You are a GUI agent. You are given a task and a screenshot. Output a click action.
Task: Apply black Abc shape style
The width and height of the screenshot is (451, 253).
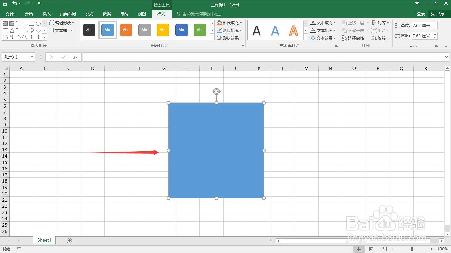point(89,30)
